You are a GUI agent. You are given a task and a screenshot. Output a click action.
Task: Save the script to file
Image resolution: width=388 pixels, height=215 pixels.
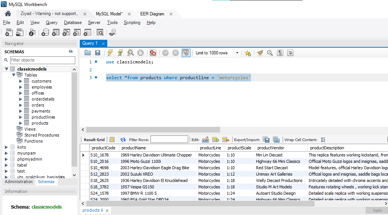click(x=98, y=53)
